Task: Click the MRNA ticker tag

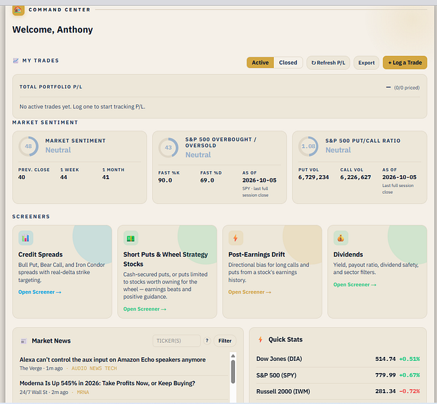Action: [83, 393]
